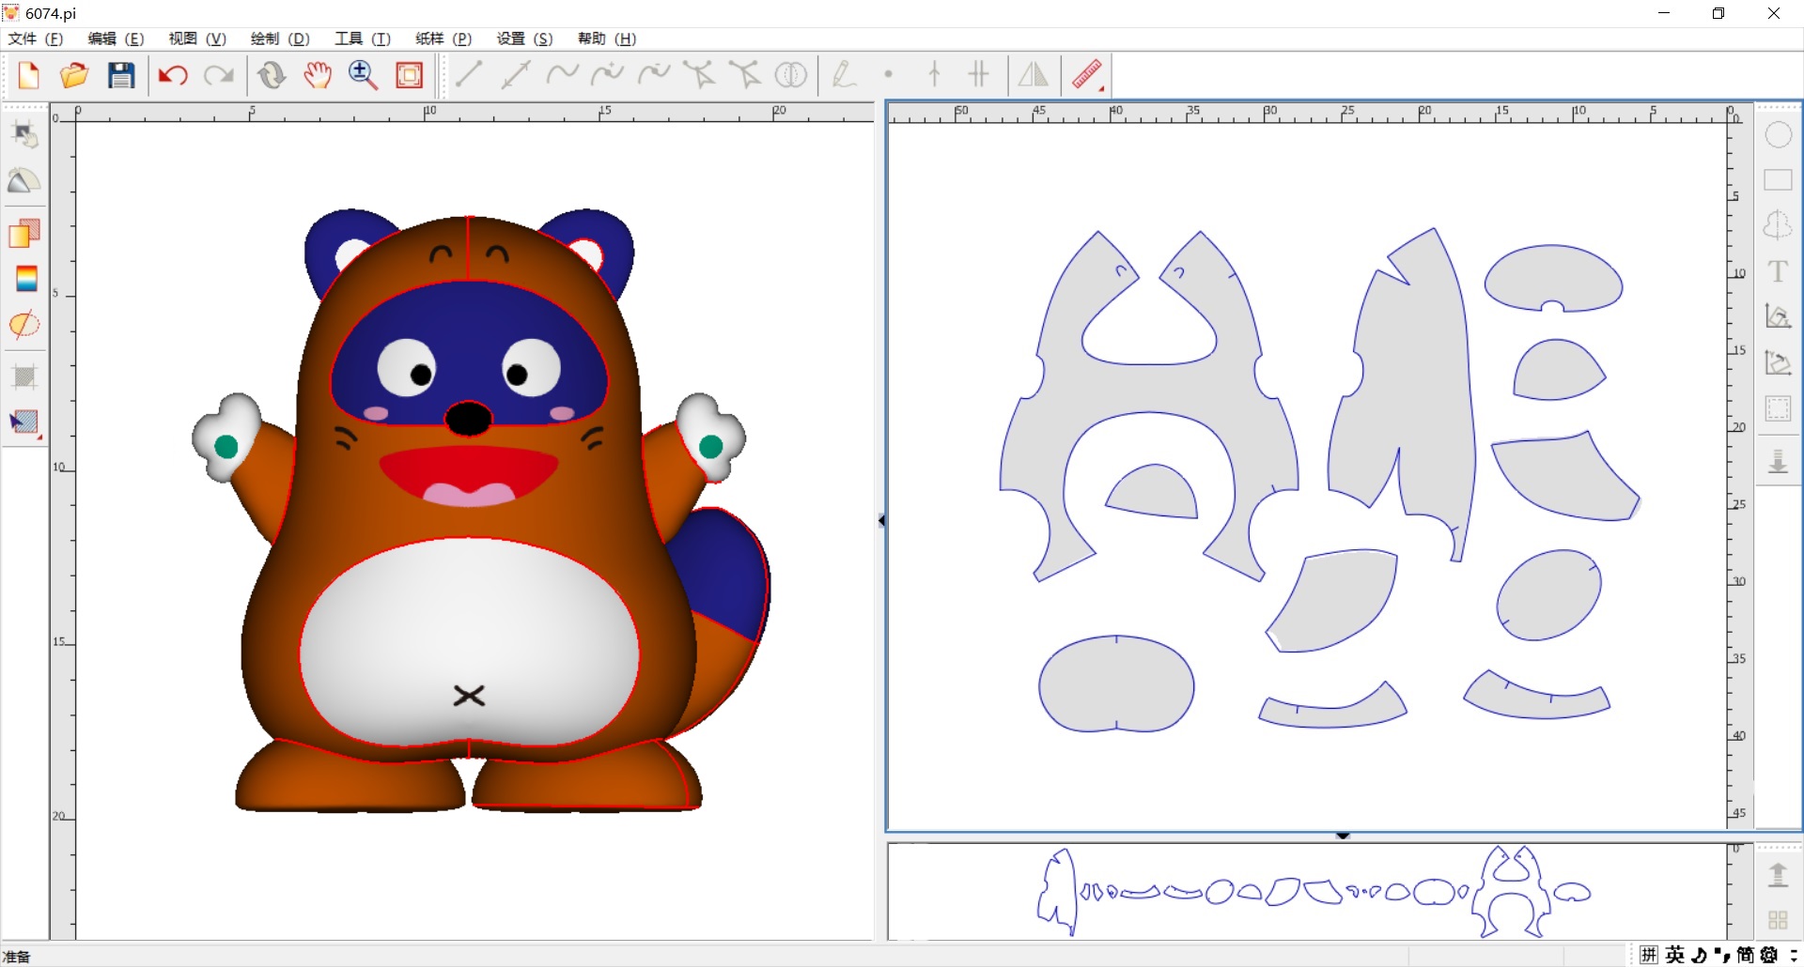Click the New file icon
1804x967 pixels.
pos(29,75)
